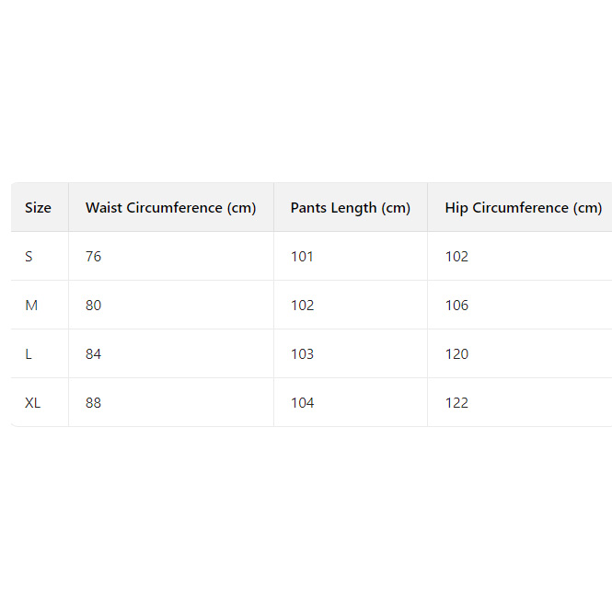Viewport: 612px width, 612px height.
Task: Click waist value 76 for size S
Action: point(93,257)
